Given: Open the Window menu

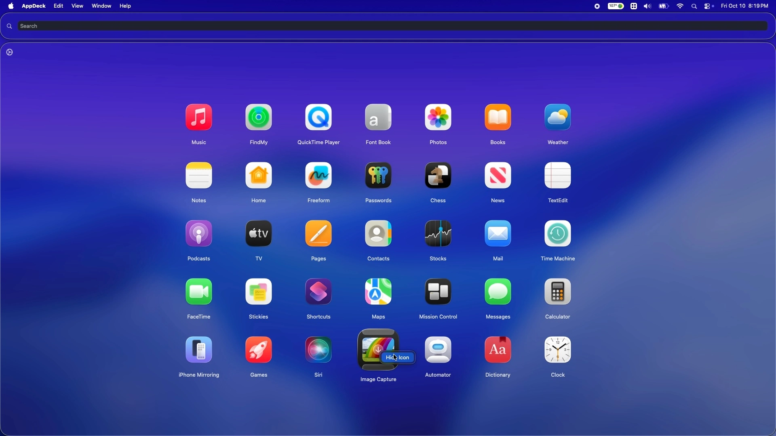Looking at the screenshot, I should coord(101,6).
